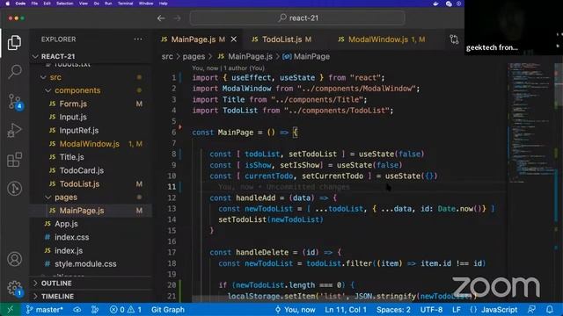Viewport: 563px width, 316px height.
Task: Change indentation via Spaces: 2
Action: click(393, 310)
